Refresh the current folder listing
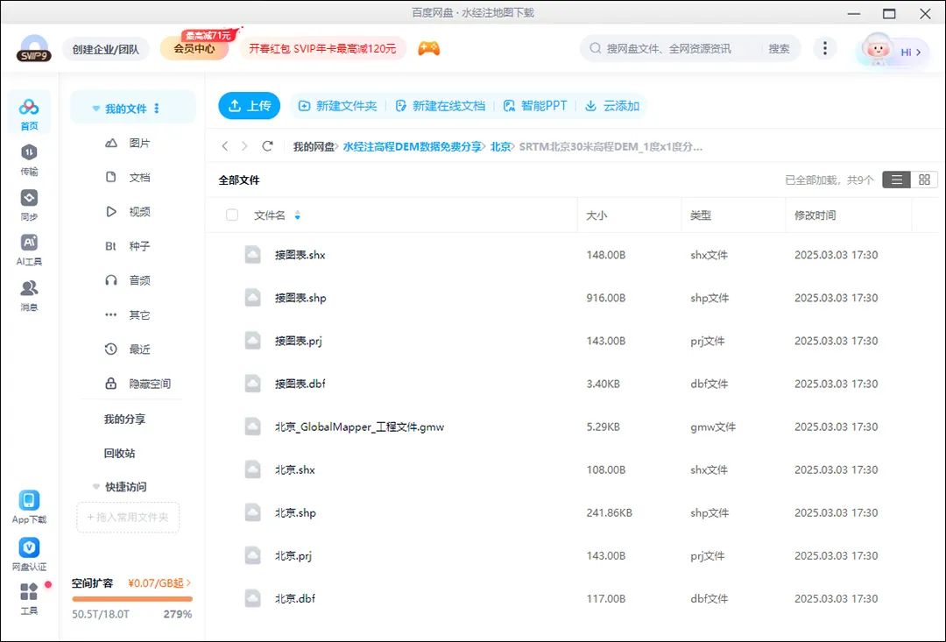The height and width of the screenshot is (642, 946). pyautogui.click(x=267, y=146)
